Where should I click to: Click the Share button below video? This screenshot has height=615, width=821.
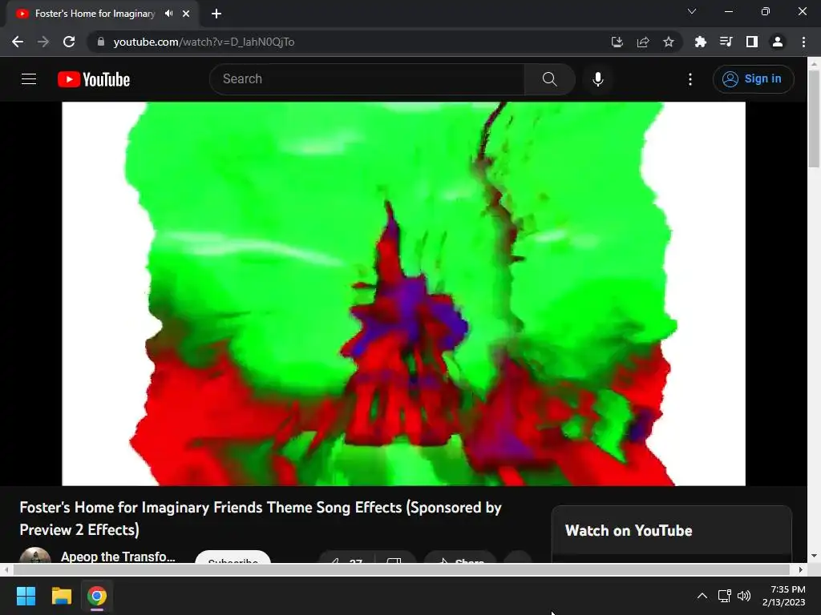click(460, 558)
